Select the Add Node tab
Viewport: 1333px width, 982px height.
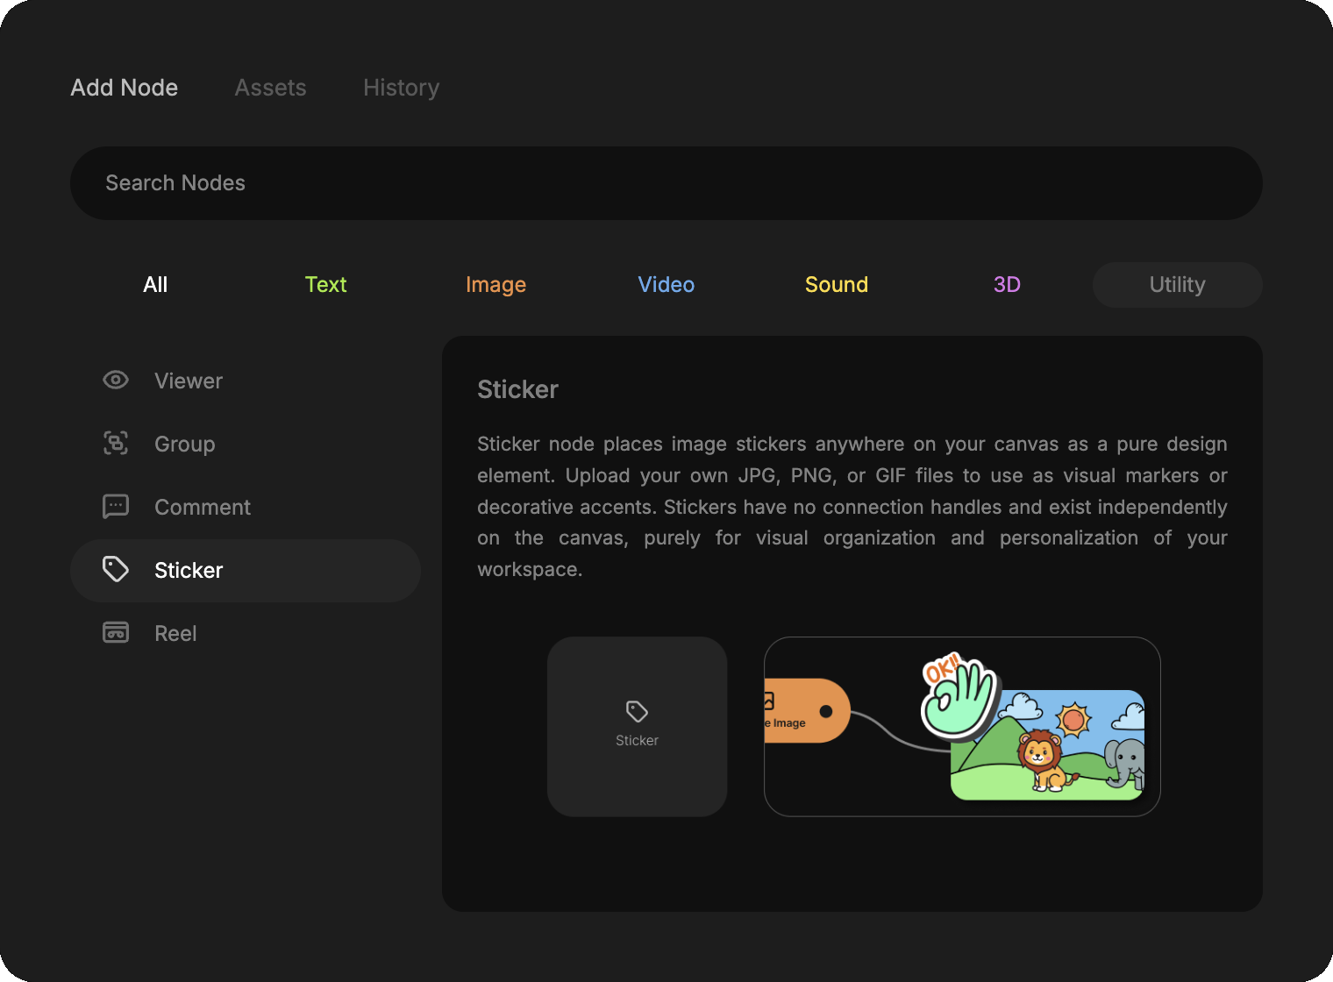[x=125, y=88]
